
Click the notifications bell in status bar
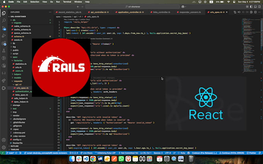(x=260, y=153)
